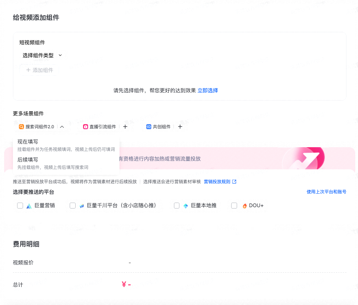Add the 直播引流组件 with its plus icon

pos(125,127)
